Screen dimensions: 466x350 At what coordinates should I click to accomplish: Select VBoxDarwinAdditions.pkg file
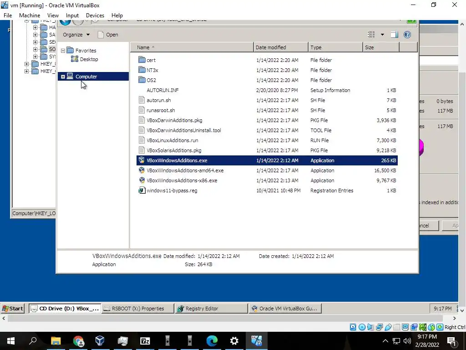pos(174,120)
